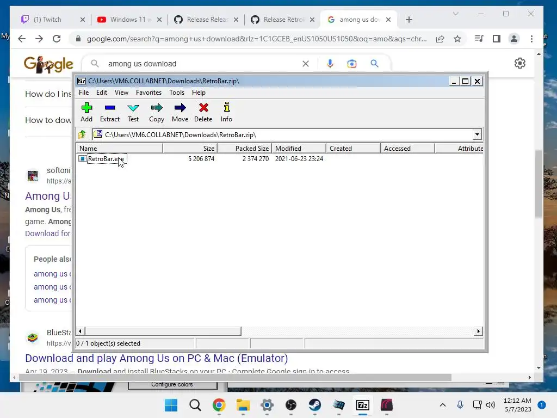The height and width of the screenshot is (418, 557).
Task: Extract files using the Extract toolbar icon
Action: point(110,112)
